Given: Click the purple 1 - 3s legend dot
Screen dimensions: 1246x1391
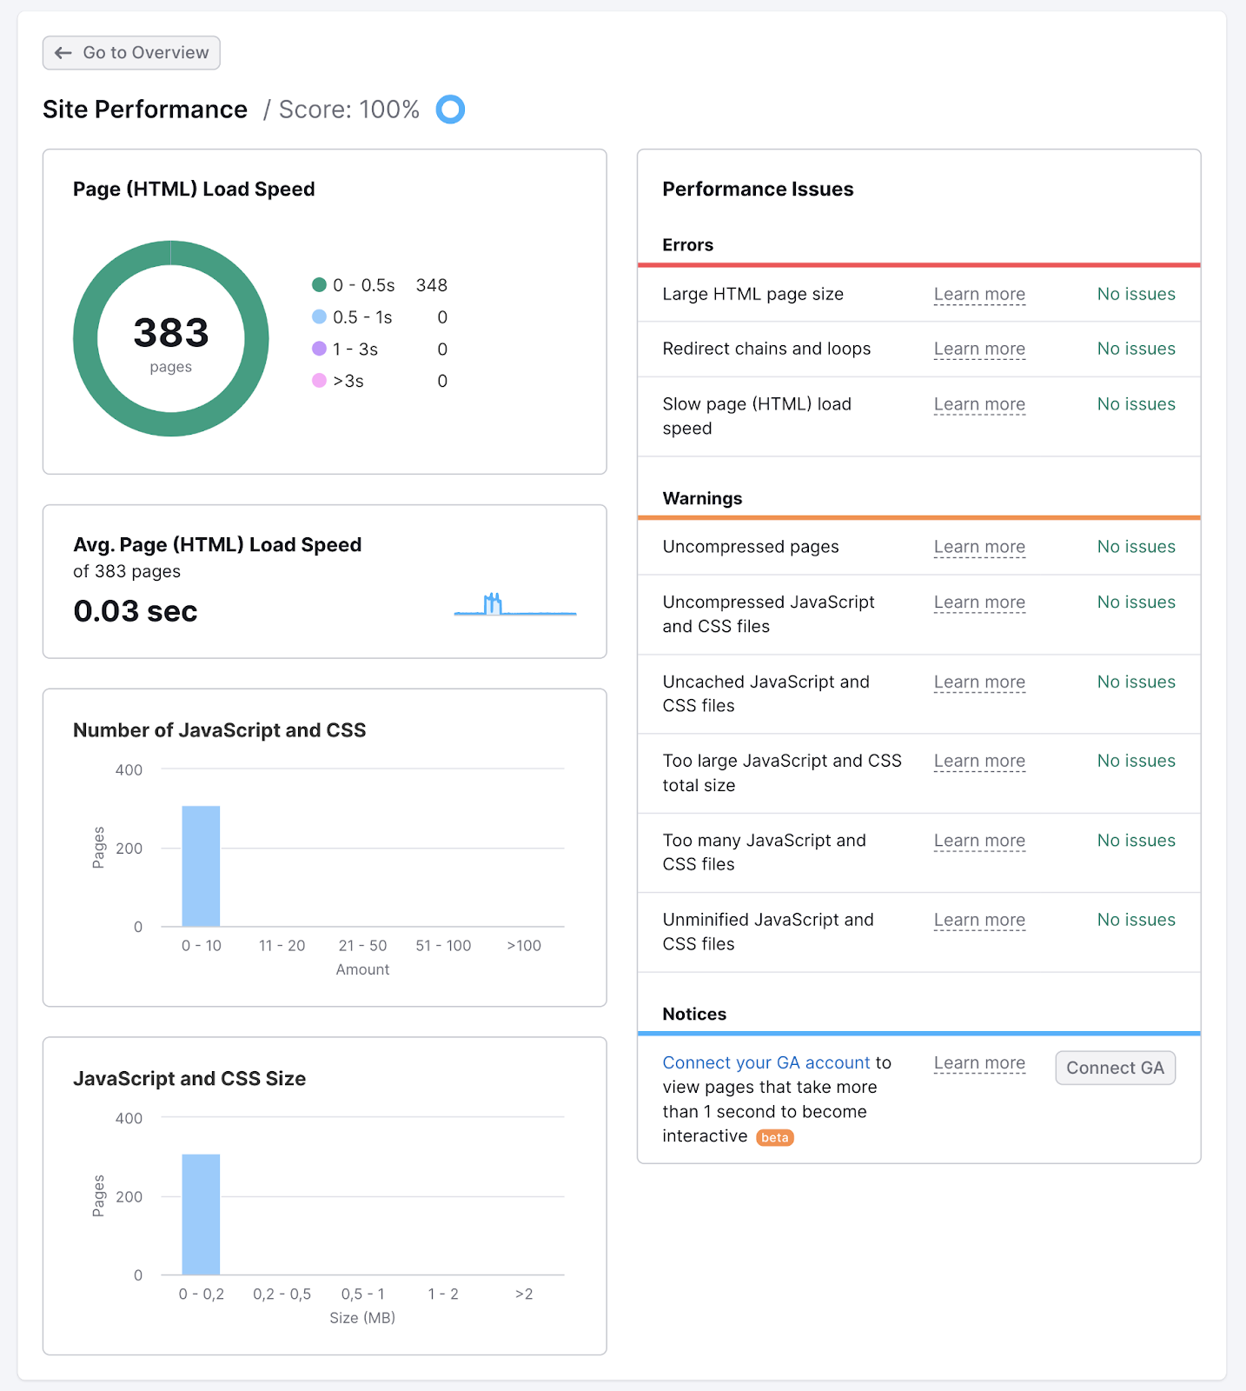Looking at the screenshot, I should (x=319, y=349).
